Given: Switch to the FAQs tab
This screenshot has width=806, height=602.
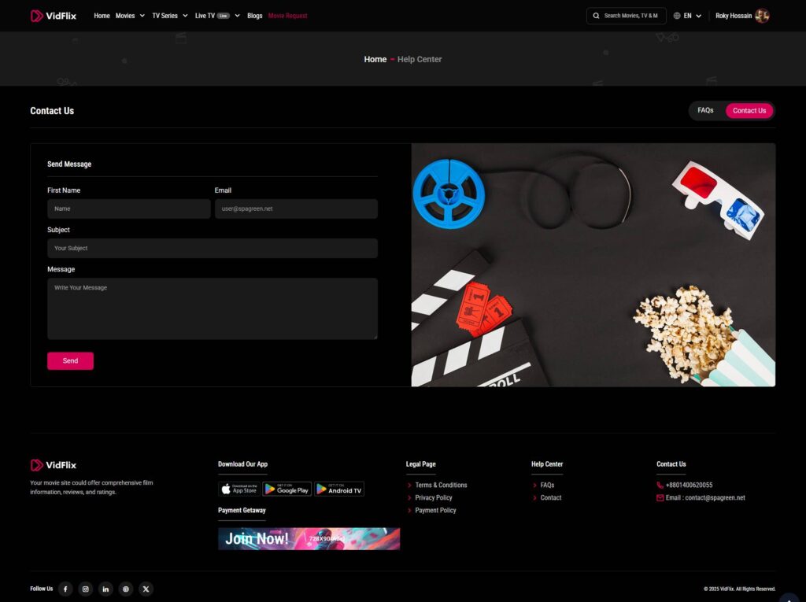Looking at the screenshot, I should 705,111.
